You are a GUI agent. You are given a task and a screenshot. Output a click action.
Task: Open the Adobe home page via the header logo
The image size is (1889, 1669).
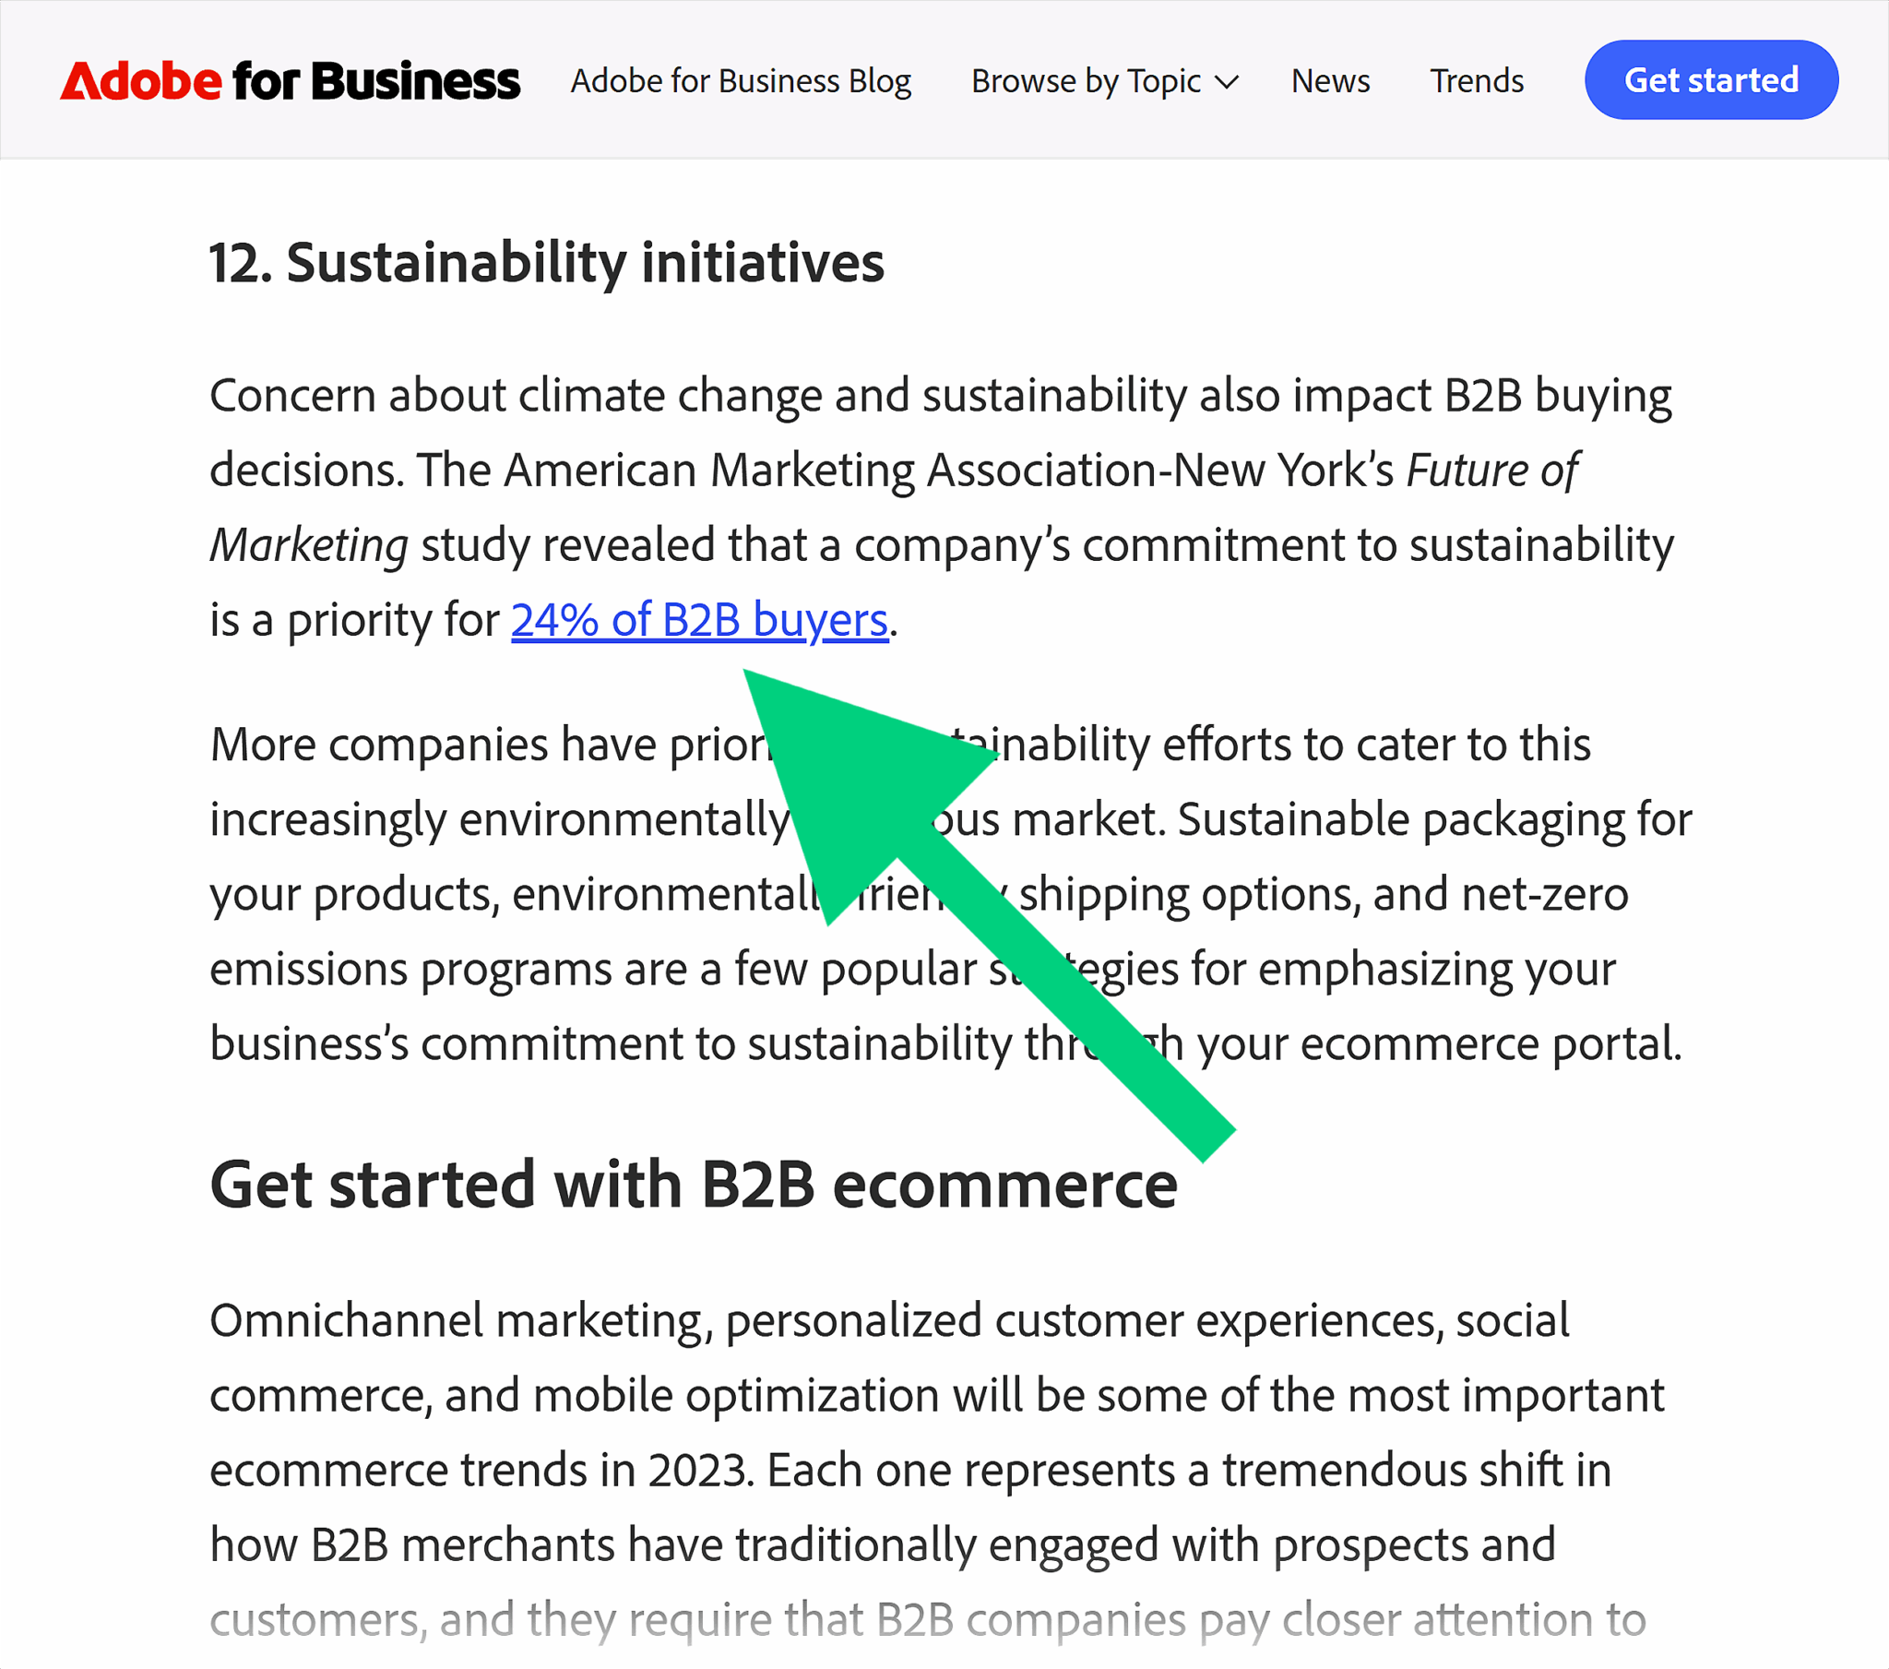click(x=290, y=80)
